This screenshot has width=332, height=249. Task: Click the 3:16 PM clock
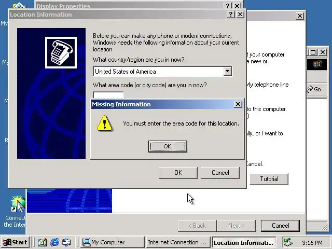(312, 243)
